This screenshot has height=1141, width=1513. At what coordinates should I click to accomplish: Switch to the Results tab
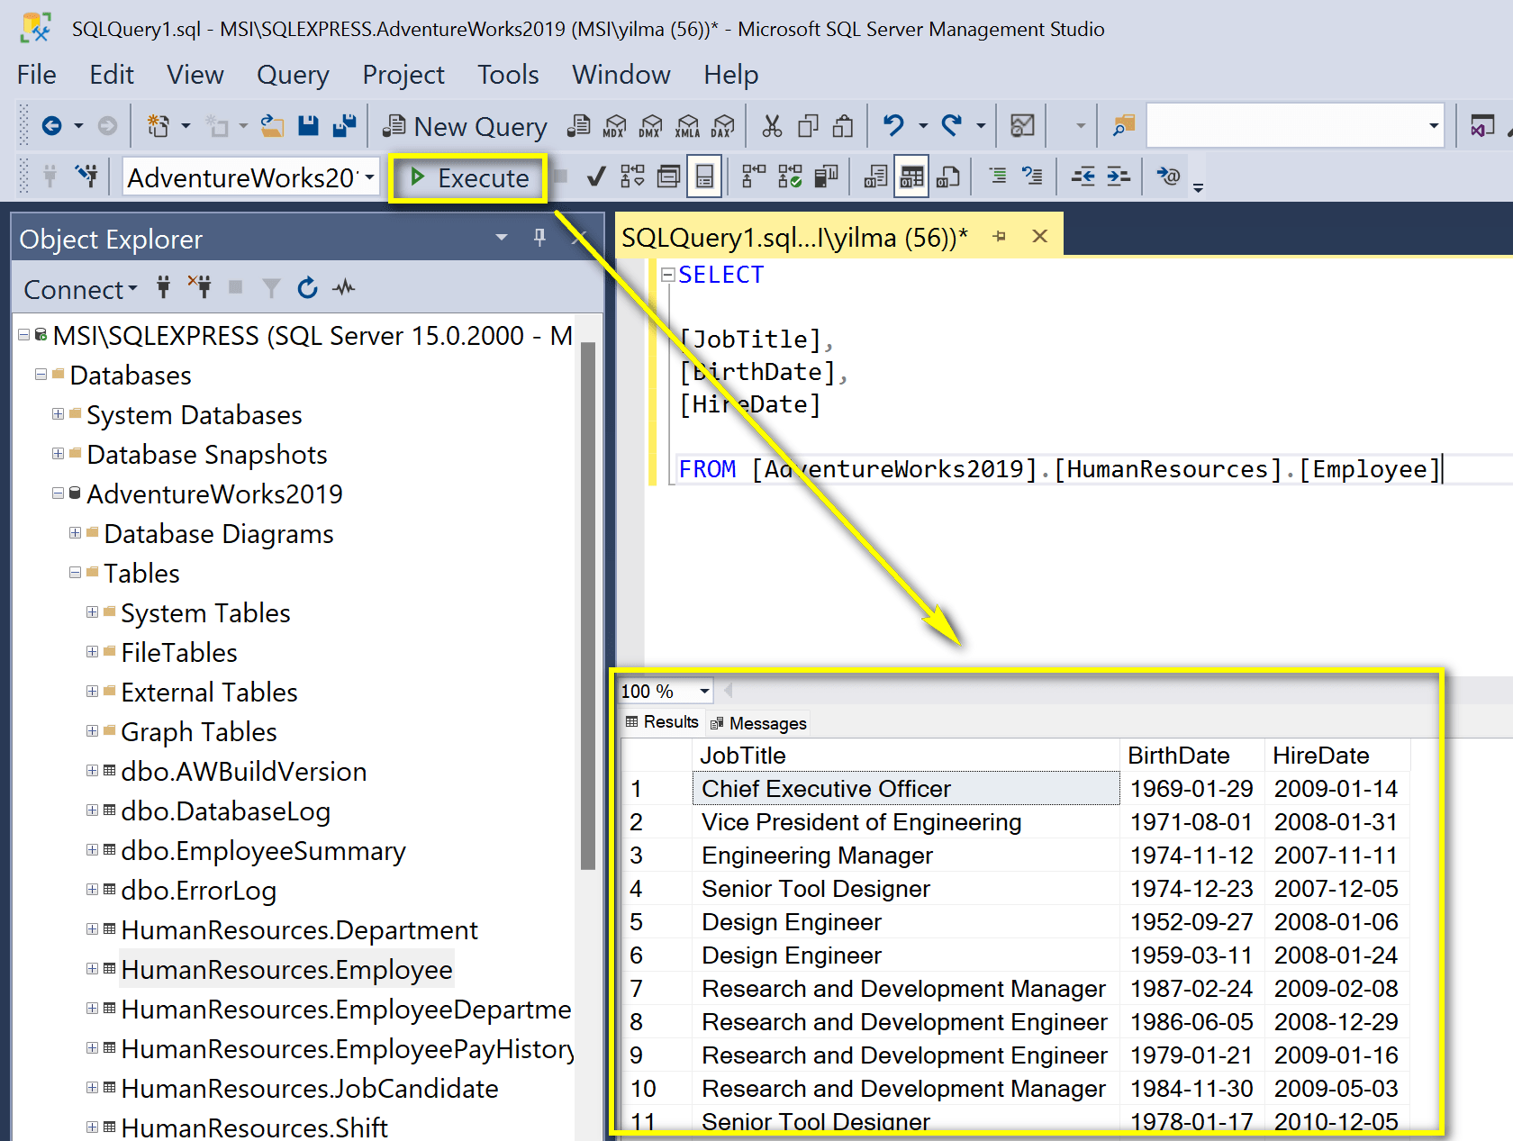tap(662, 722)
